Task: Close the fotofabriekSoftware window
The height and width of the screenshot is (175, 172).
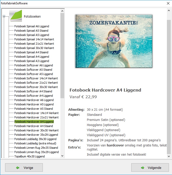Action: point(168,3)
